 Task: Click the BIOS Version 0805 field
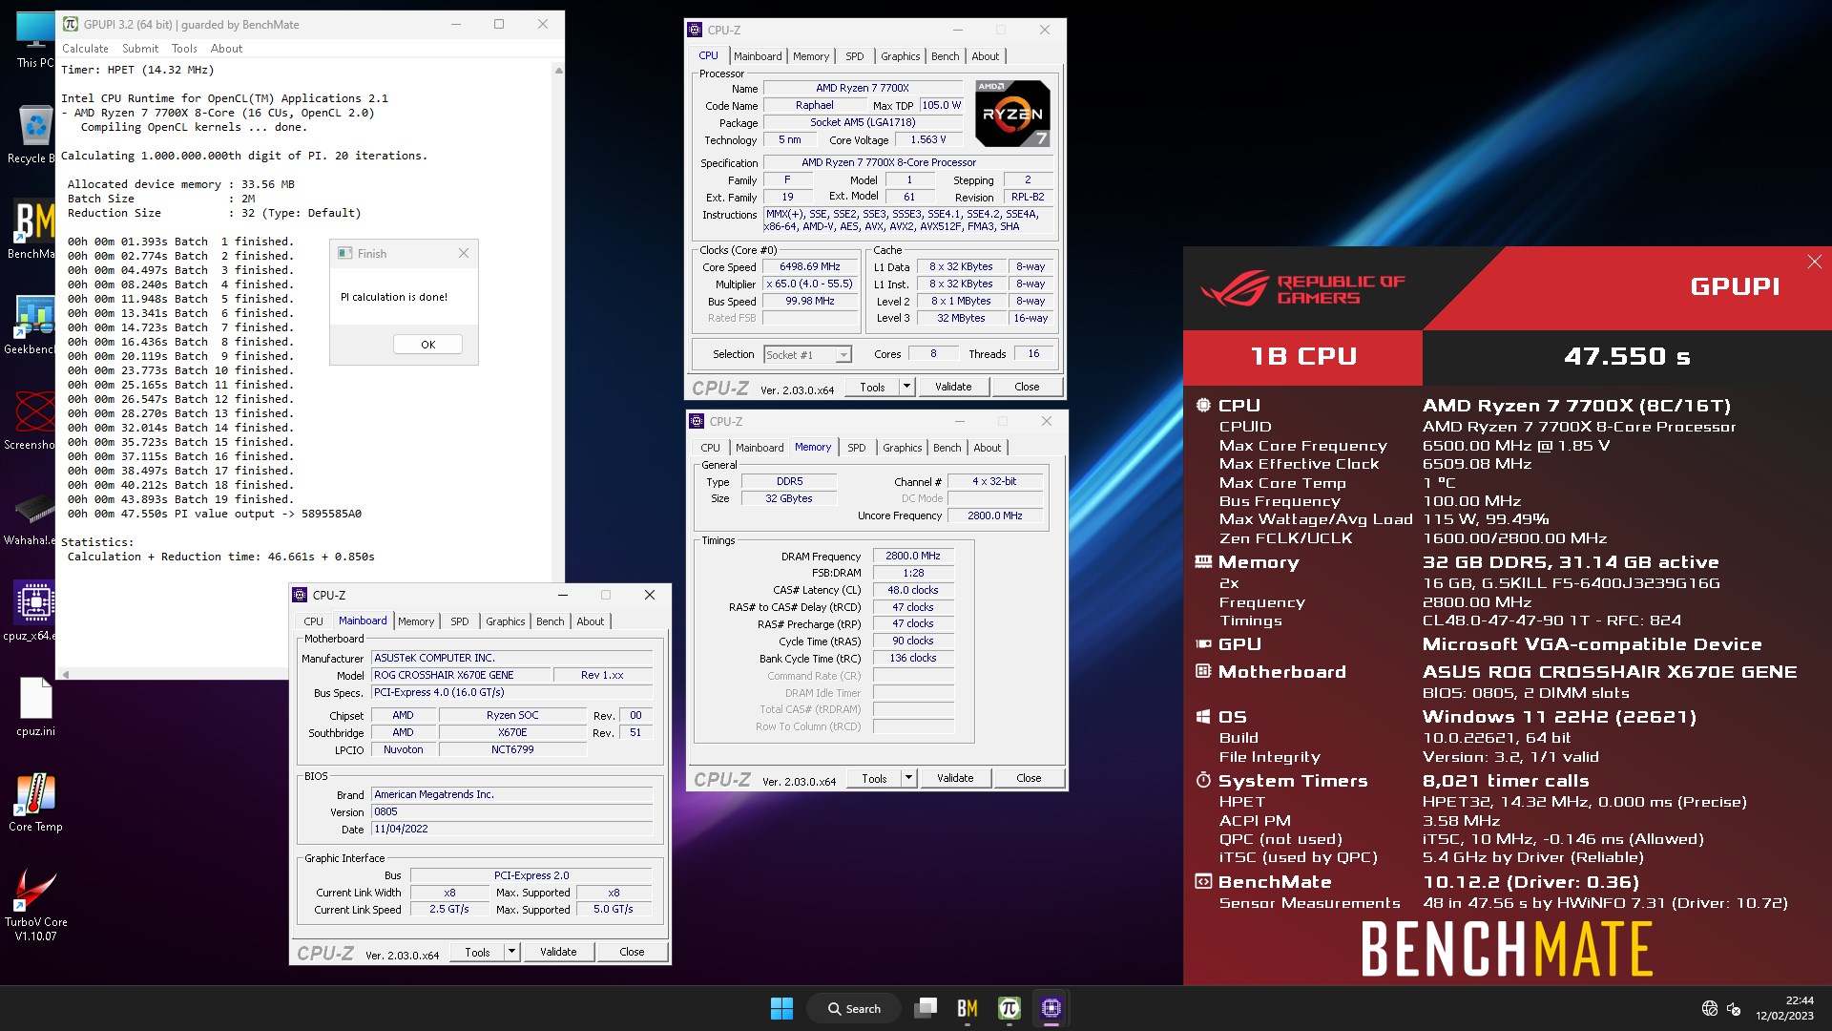pyautogui.click(x=512, y=811)
